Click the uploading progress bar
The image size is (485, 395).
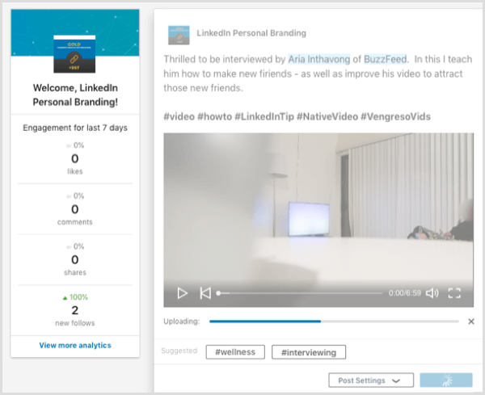334,321
